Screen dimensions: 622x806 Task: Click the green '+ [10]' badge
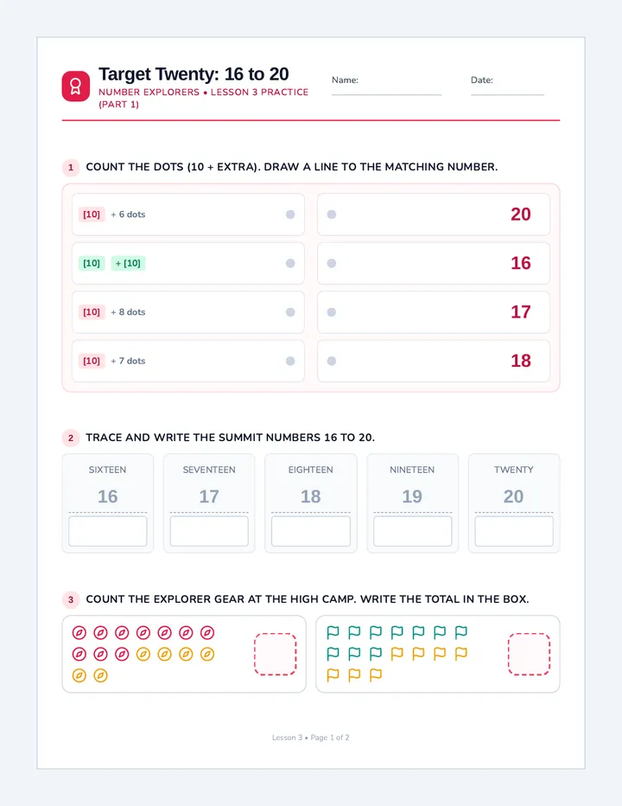(x=128, y=263)
